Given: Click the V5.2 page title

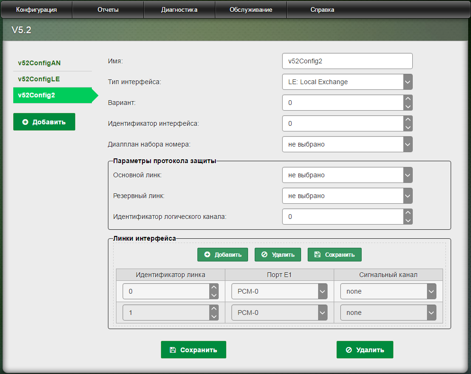Looking at the screenshot, I should (21, 30).
